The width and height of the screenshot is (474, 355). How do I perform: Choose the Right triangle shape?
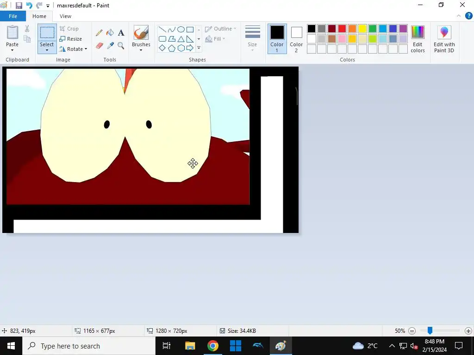[x=190, y=39]
